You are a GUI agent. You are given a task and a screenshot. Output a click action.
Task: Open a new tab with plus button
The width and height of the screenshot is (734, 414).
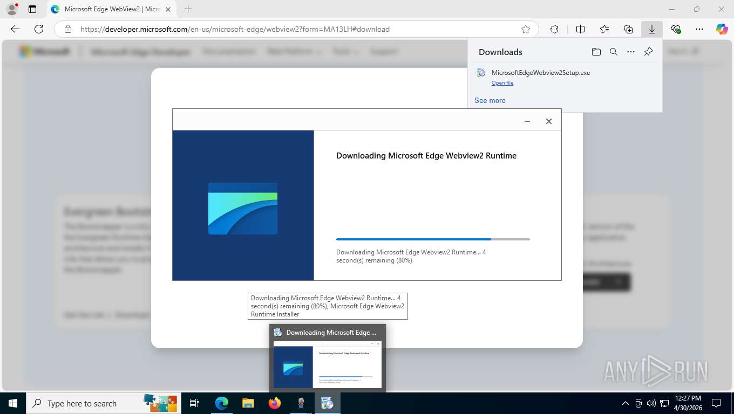coord(188,9)
